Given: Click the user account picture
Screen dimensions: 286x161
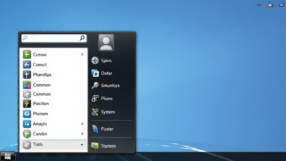Looking at the screenshot, I should (x=106, y=42).
